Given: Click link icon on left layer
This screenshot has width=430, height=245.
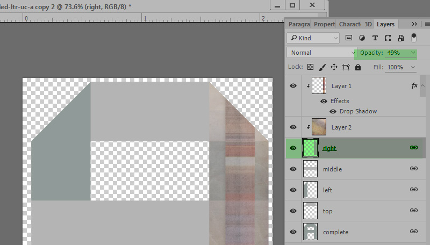Looking at the screenshot, I should [x=414, y=189].
